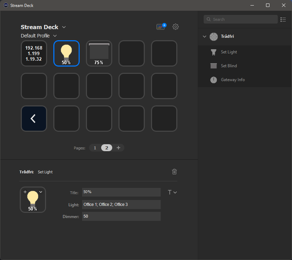Select the gateway IP address key
This screenshot has width=292, height=260.
tap(34, 53)
